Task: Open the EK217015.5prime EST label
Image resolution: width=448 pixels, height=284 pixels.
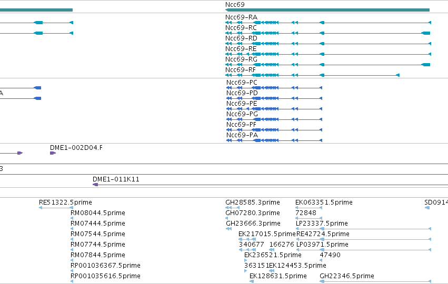Action: pyautogui.click(x=267, y=234)
